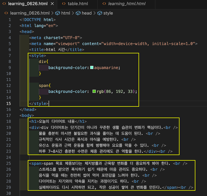Click line number 7 in gutter
The width and height of the screenshot is (207, 196).
tap(10, 56)
